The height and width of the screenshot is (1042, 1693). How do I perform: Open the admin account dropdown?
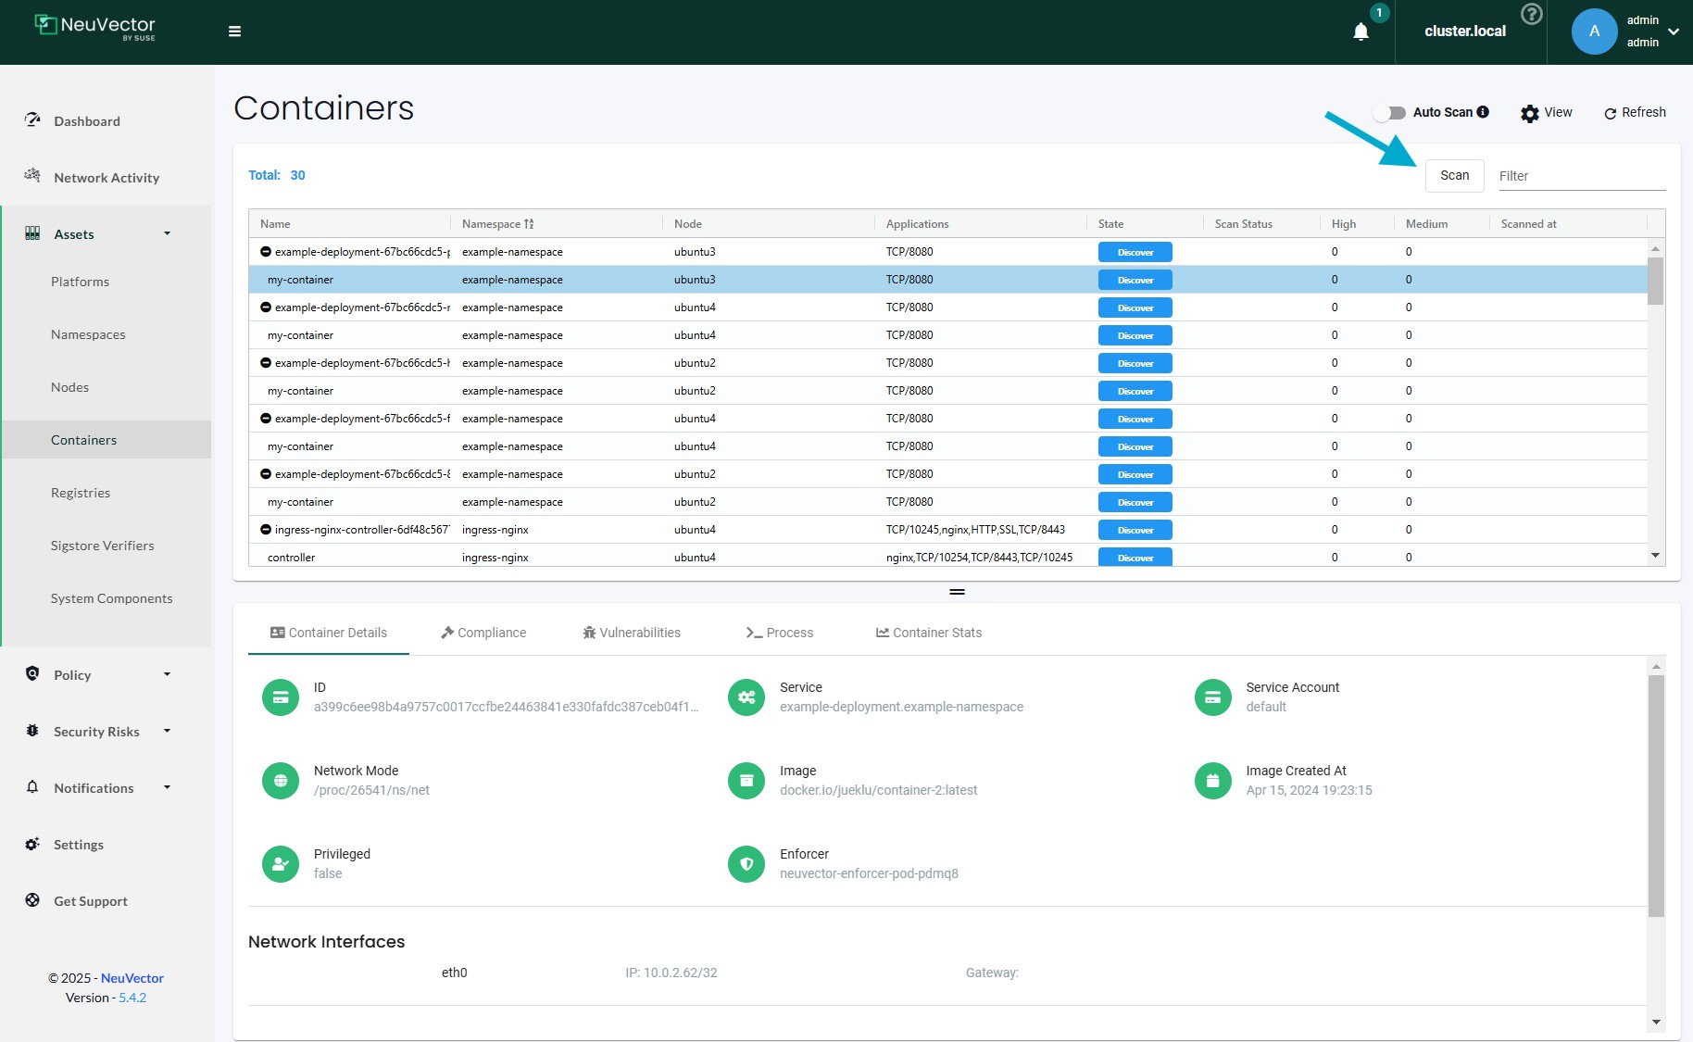(x=1674, y=31)
